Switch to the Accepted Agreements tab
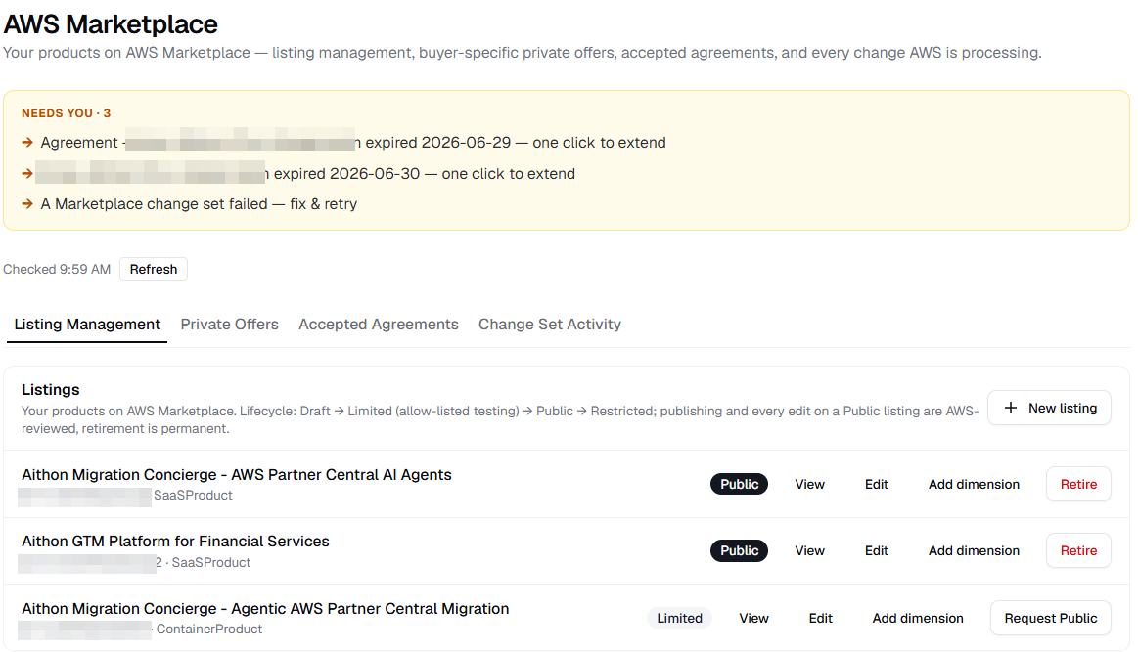The height and width of the screenshot is (652, 1138). click(378, 325)
